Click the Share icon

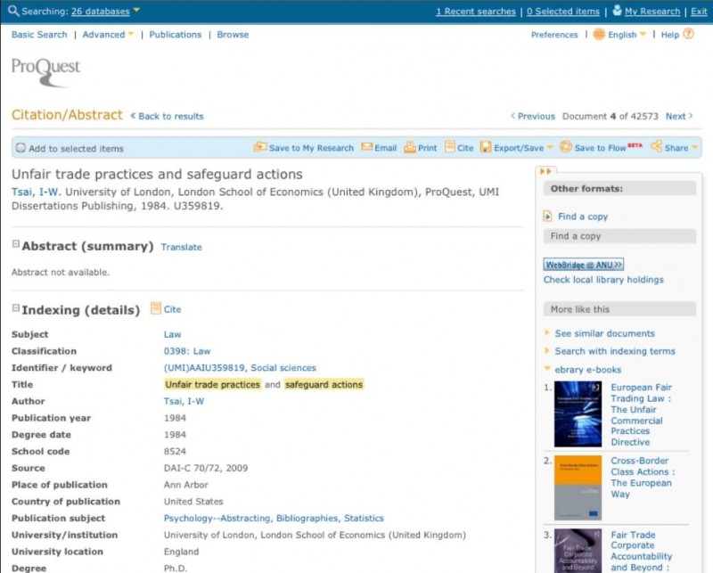pos(656,146)
